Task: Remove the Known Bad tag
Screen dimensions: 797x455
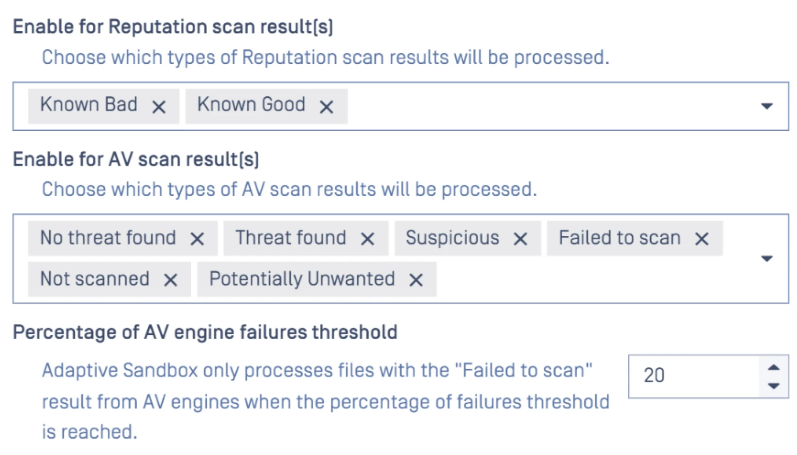Action: tap(158, 107)
